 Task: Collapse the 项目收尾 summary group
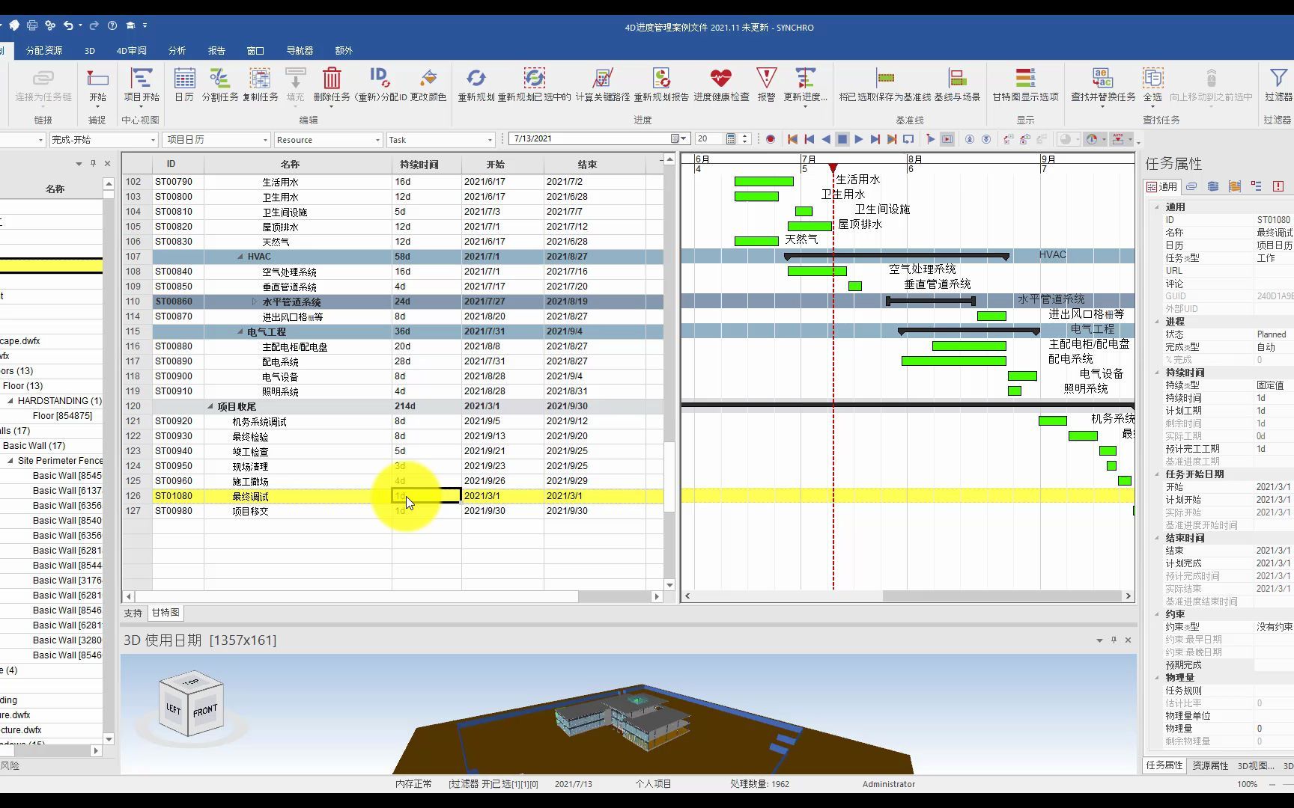pos(210,406)
